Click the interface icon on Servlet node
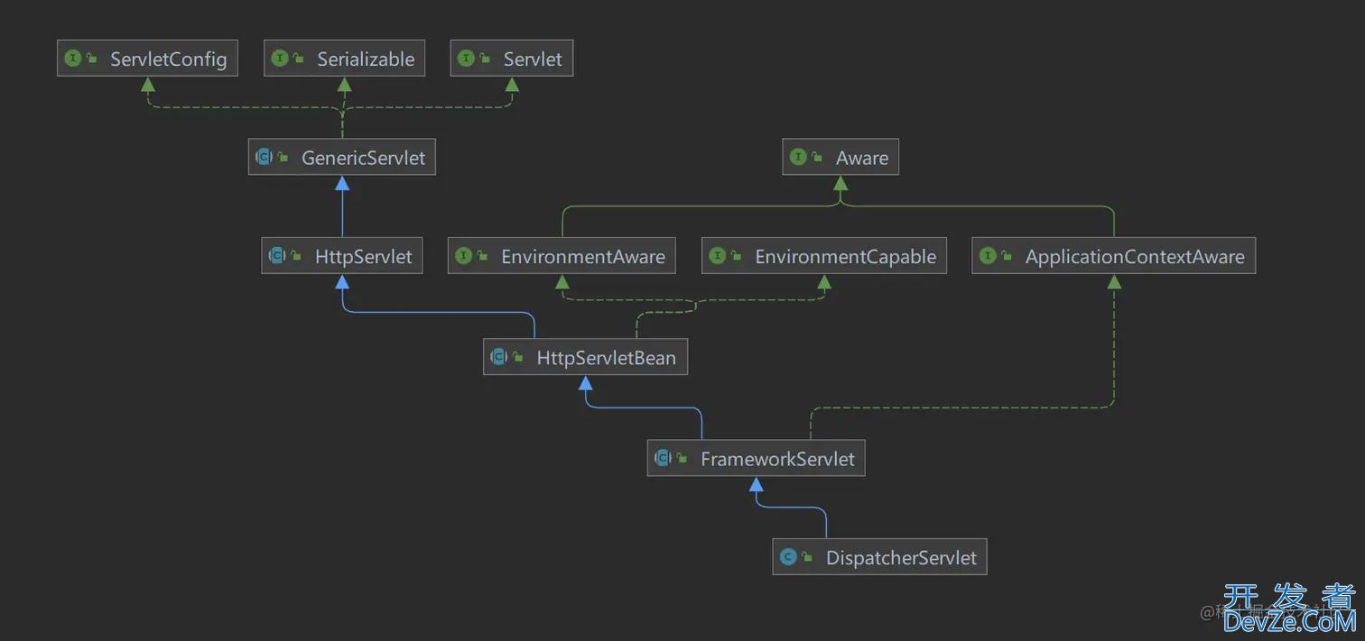Screen dimensions: 1365x641 (466, 58)
